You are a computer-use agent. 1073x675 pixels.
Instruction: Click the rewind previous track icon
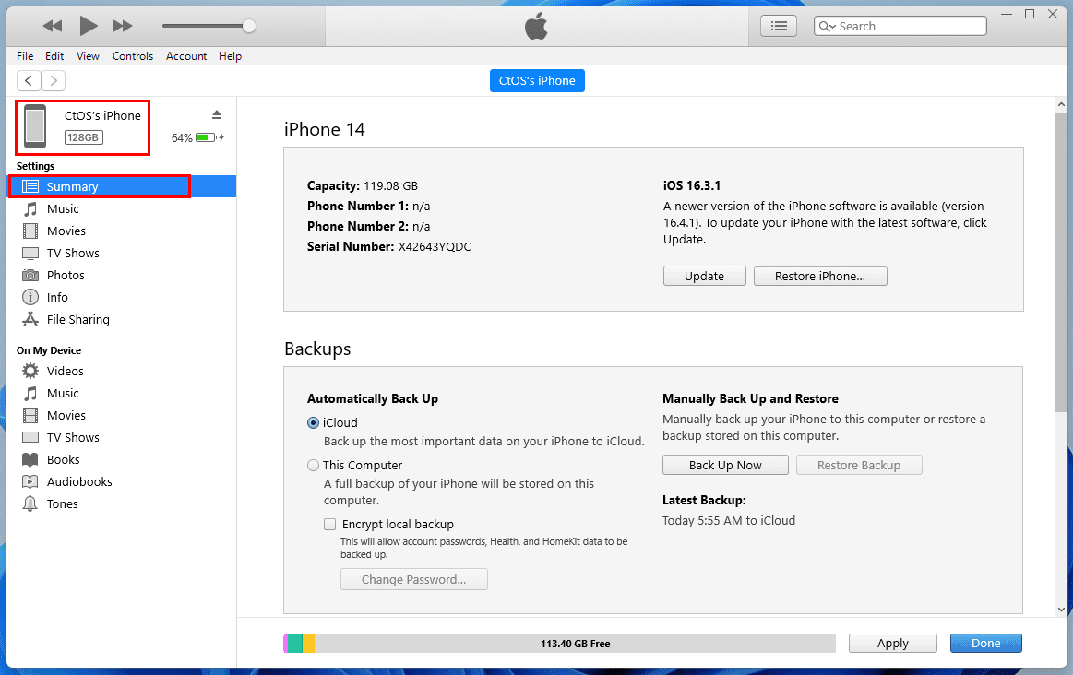point(52,26)
